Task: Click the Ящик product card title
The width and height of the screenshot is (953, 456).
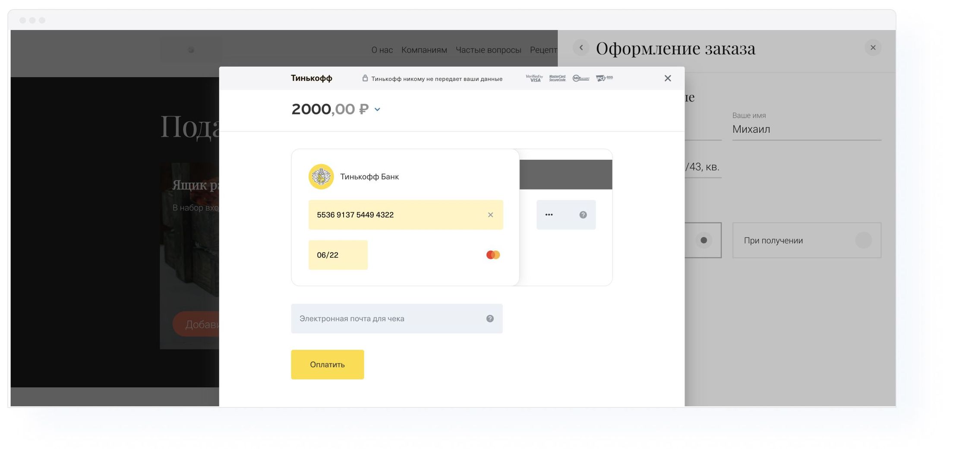Action: [196, 185]
